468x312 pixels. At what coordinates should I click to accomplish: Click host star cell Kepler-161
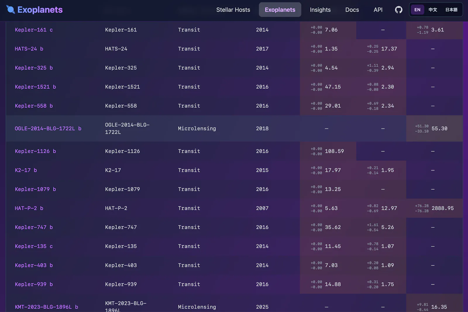pyautogui.click(x=121, y=30)
